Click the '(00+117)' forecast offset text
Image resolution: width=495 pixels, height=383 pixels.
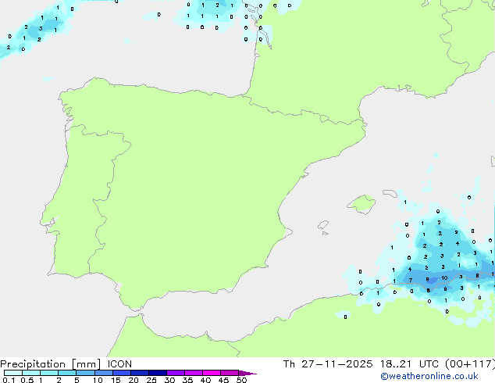(470, 364)
